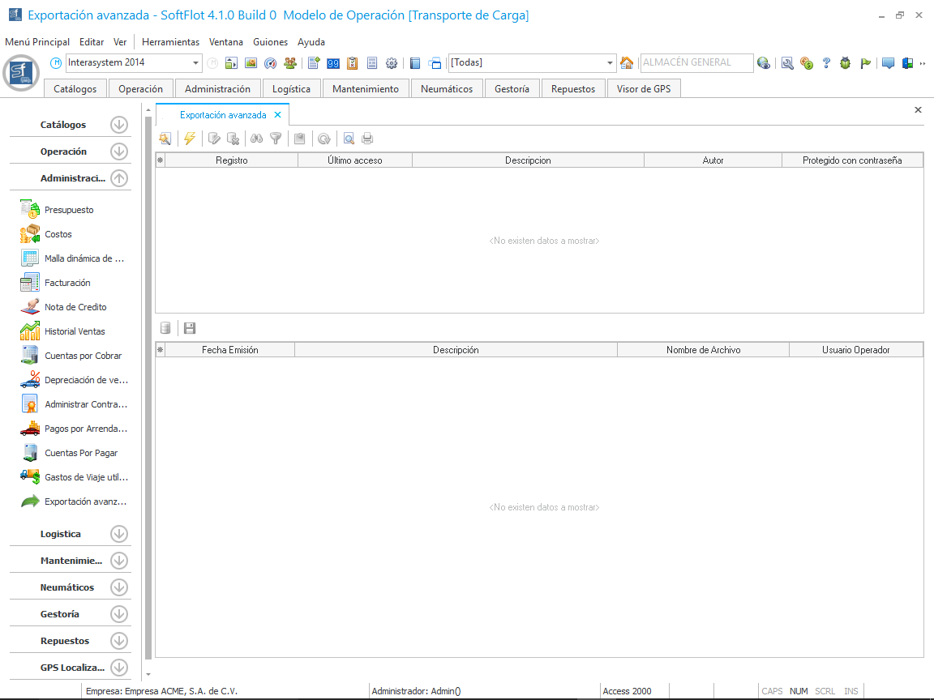Image resolution: width=934 pixels, height=700 pixels.
Task: Expand the Logística sidebar section
Action: click(119, 534)
